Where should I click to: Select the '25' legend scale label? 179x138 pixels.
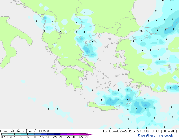55,137
